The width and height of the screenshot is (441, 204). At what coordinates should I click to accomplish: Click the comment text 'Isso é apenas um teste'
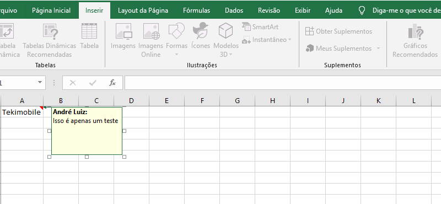[85, 121]
